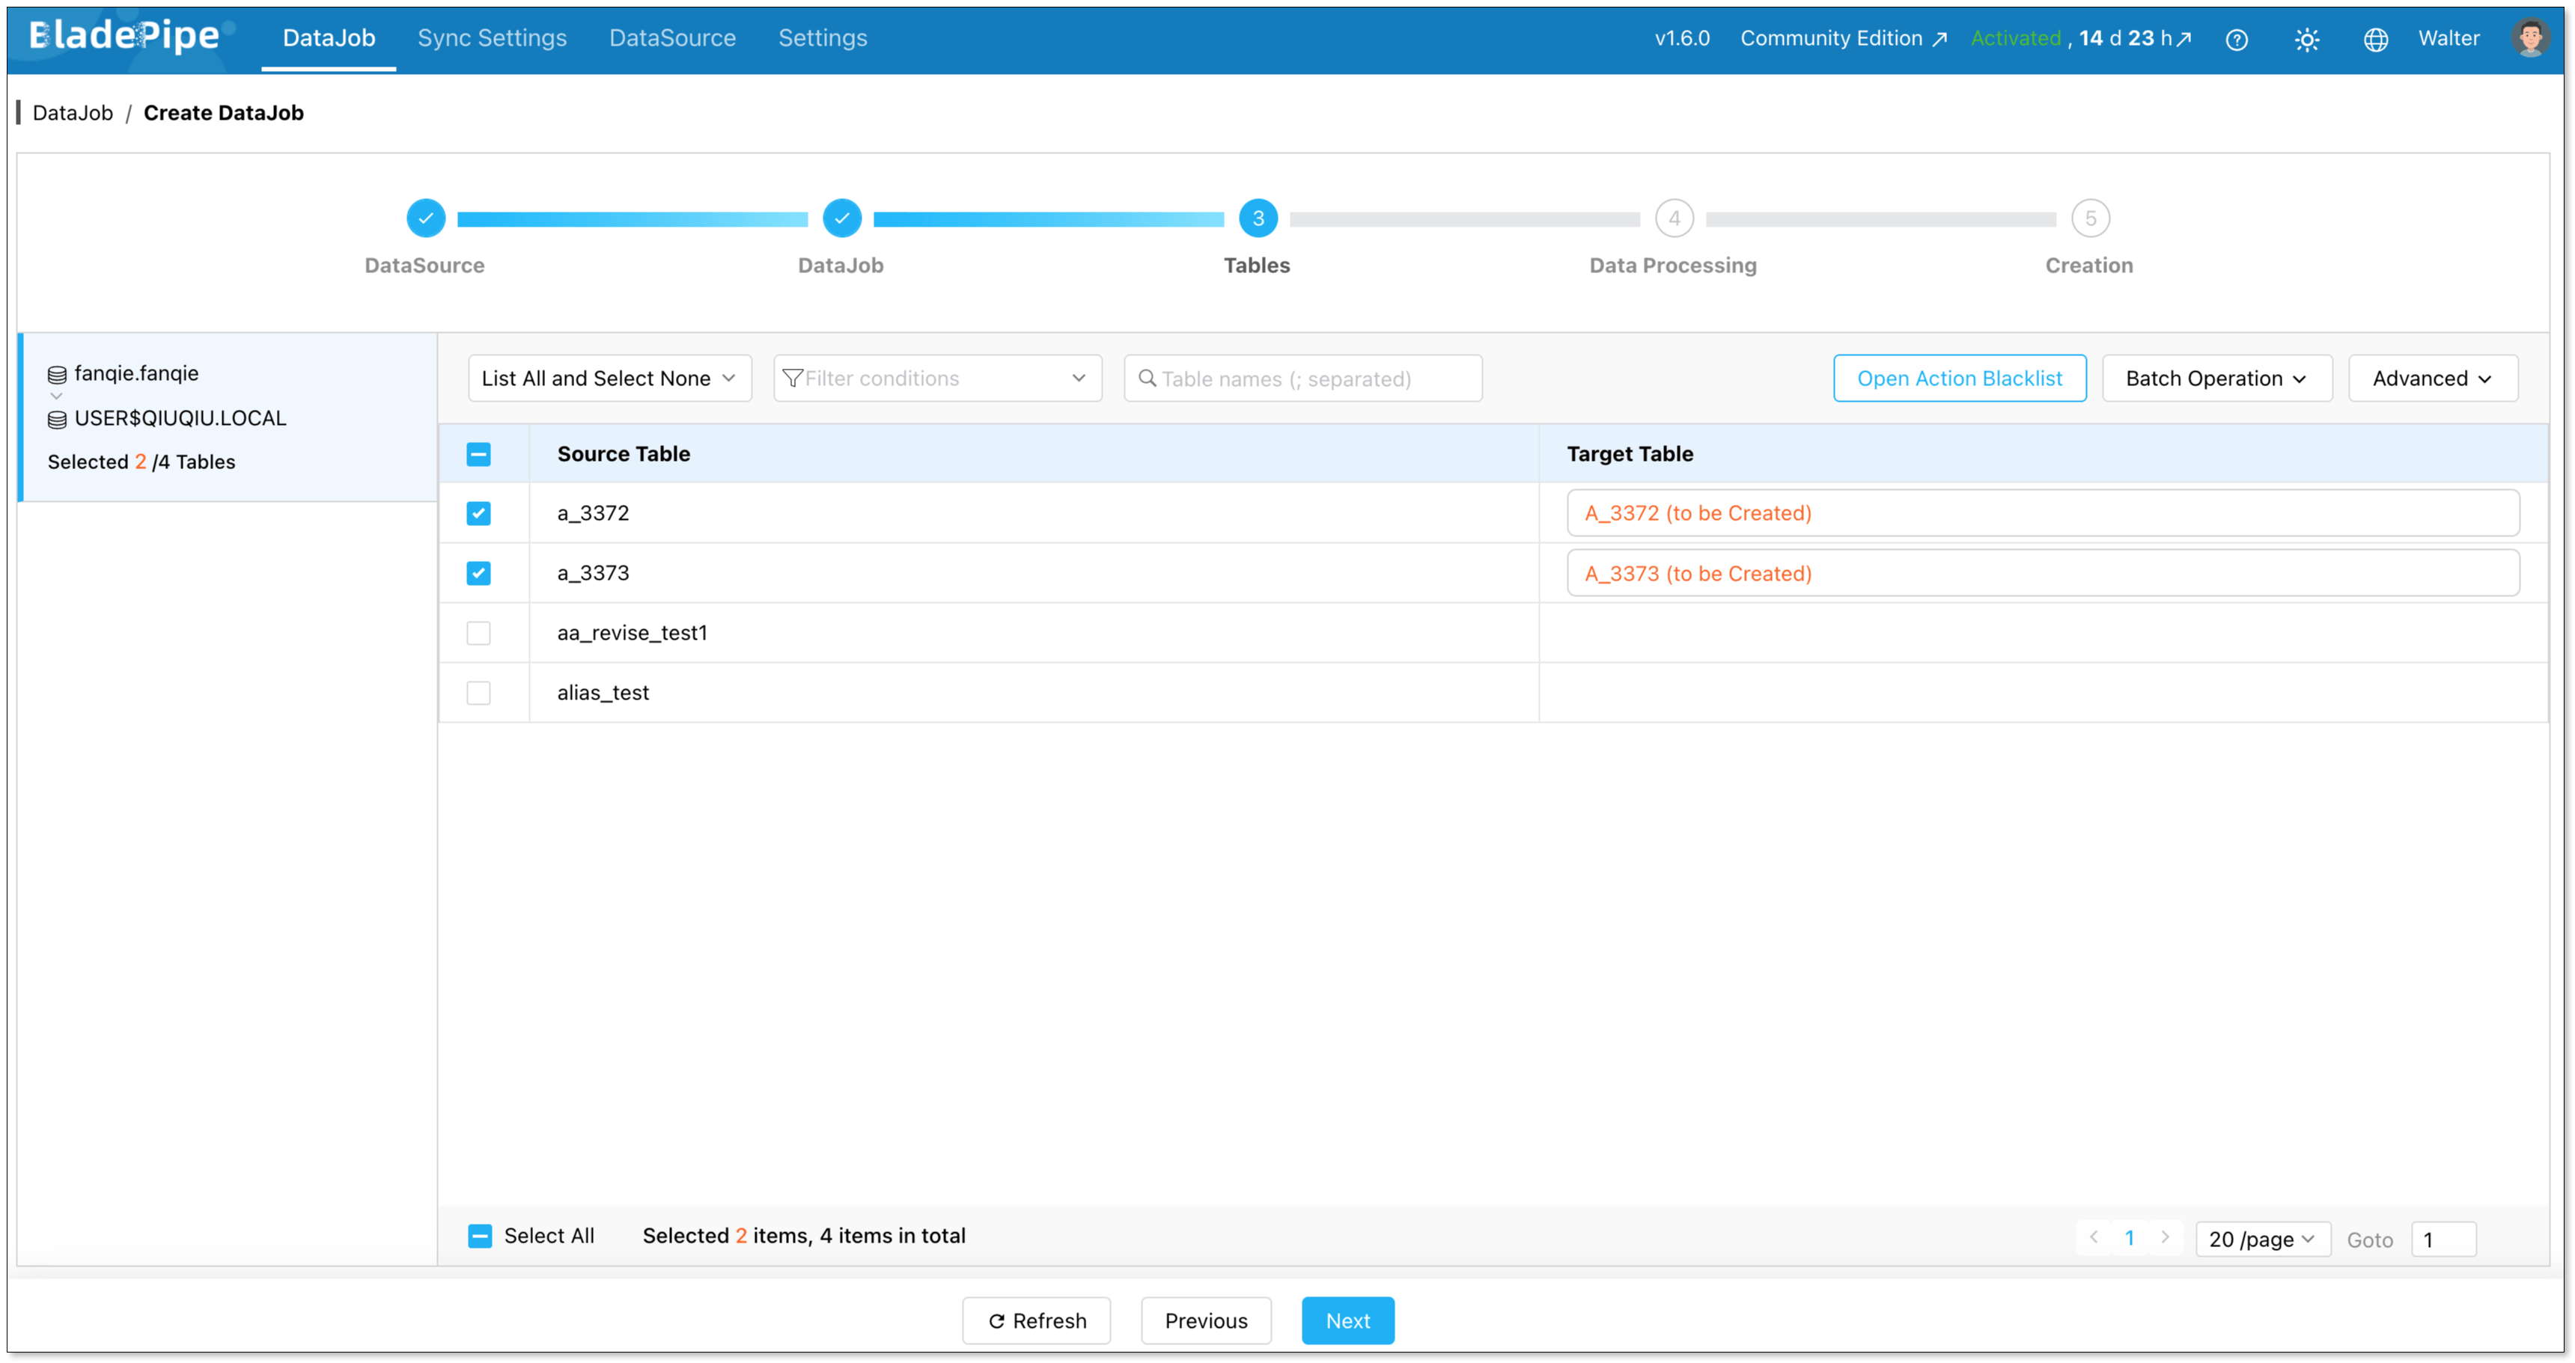This screenshot has width=2575, height=1363.
Task: Edit the A_3372 target table field
Action: click(x=2042, y=512)
